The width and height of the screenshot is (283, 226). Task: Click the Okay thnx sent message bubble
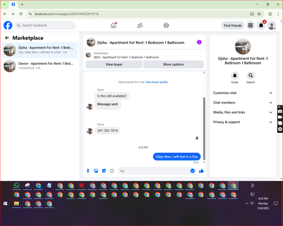[x=177, y=157]
